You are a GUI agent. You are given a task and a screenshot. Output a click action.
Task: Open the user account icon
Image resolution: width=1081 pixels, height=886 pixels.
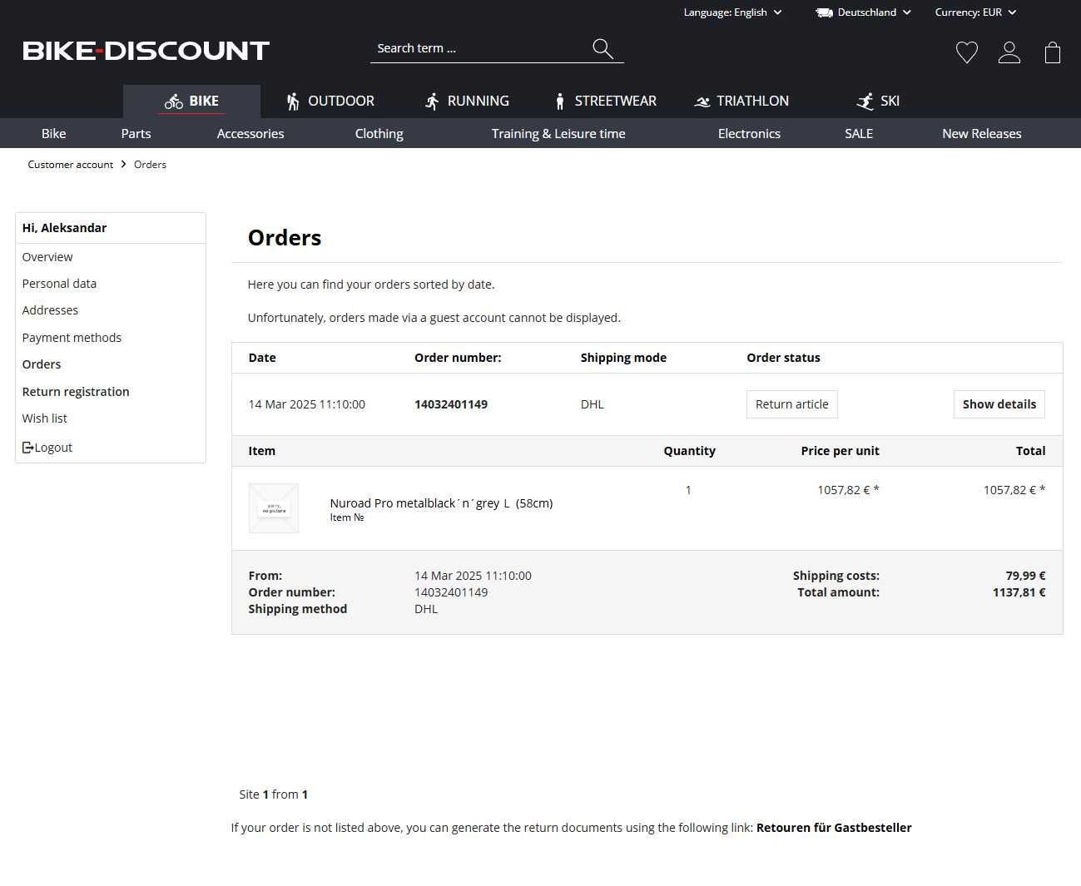tap(1009, 52)
